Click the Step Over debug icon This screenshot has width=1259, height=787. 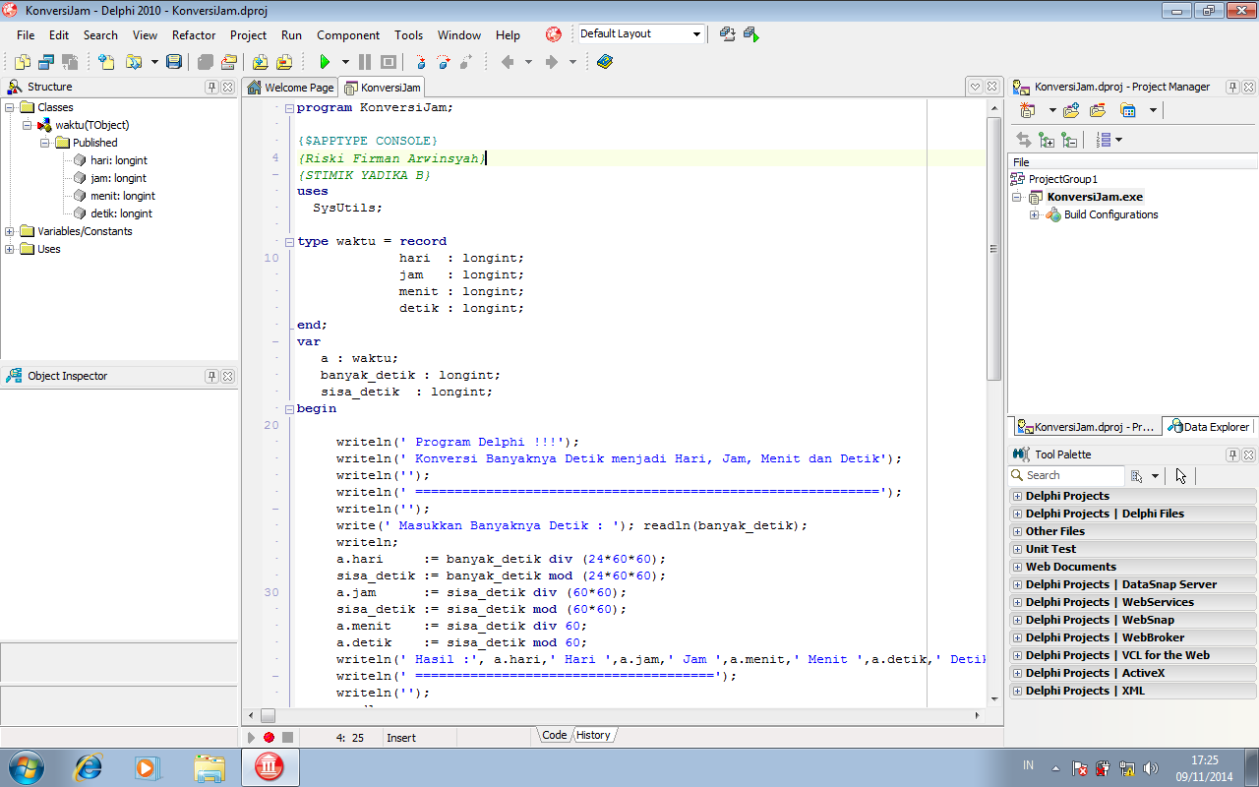[444, 62]
